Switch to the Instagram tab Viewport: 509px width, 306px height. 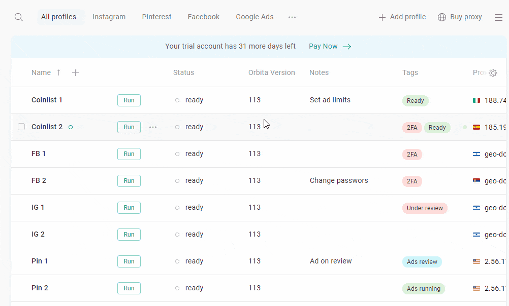pos(109,17)
